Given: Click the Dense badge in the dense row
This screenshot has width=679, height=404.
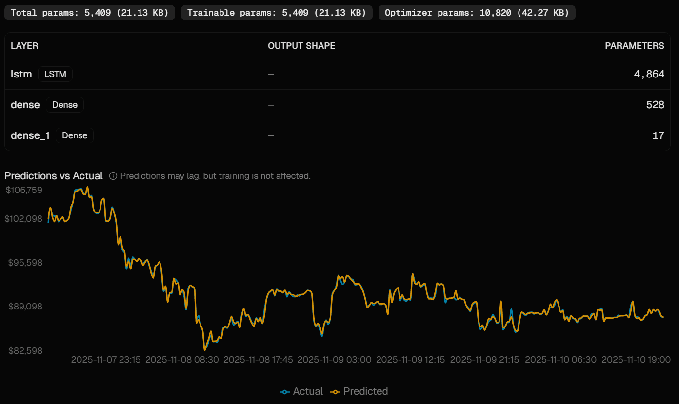Looking at the screenshot, I should point(65,105).
